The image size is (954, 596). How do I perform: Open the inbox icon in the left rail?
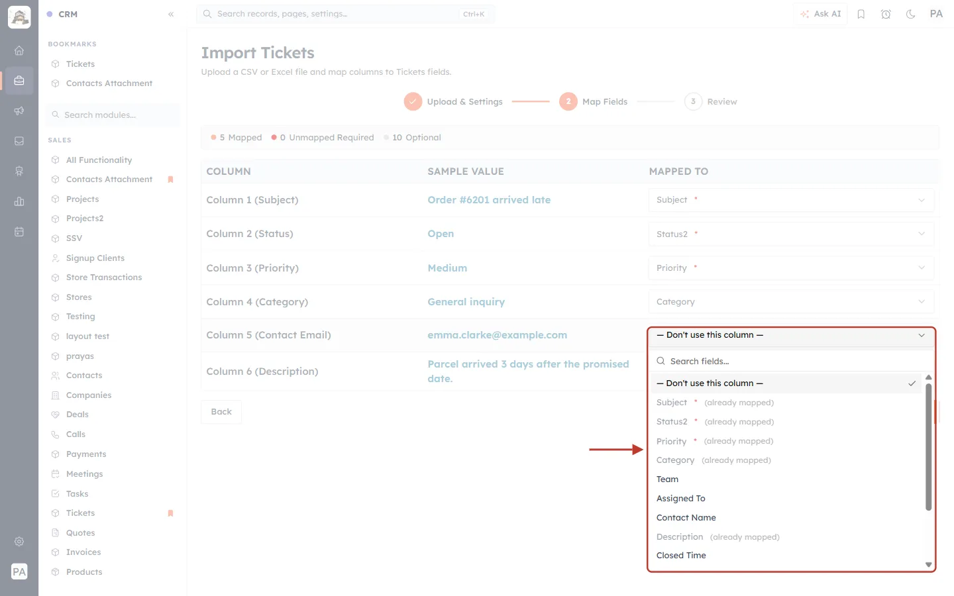pyautogui.click(x=19, y=141)
